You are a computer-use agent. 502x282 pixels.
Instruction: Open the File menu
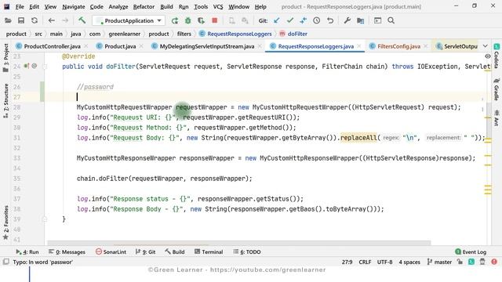pos(20,6)
